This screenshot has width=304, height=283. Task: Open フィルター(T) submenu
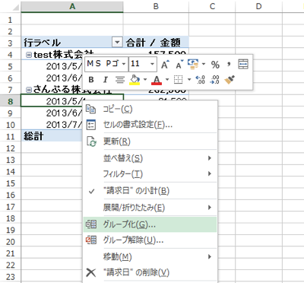coord(150,174)
